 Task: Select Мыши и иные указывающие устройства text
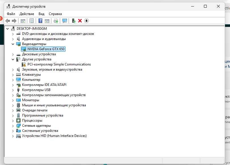(x=54, y=105)
